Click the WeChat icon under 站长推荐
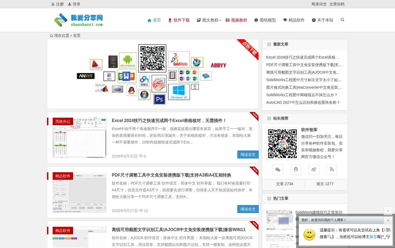 point(278,170)
